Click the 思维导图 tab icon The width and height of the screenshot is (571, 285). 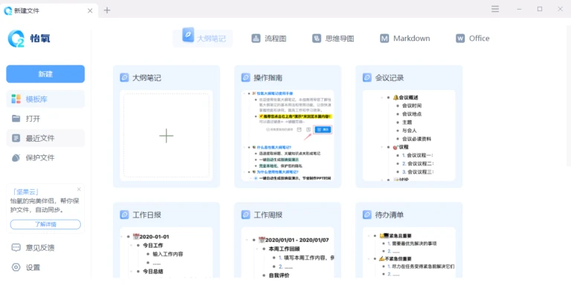(x=317, y=39)
